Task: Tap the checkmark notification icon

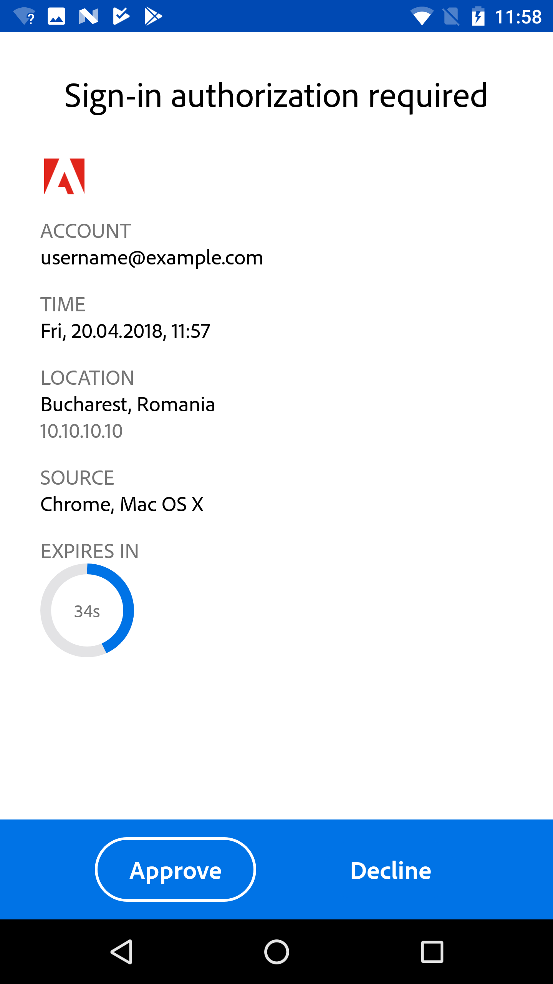Action: pyautogui.click(x=121, y=17)
